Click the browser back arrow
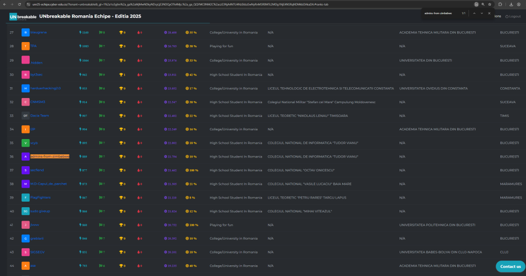The width and height of the screenshot is (526, 276). [x=5, y=4]
